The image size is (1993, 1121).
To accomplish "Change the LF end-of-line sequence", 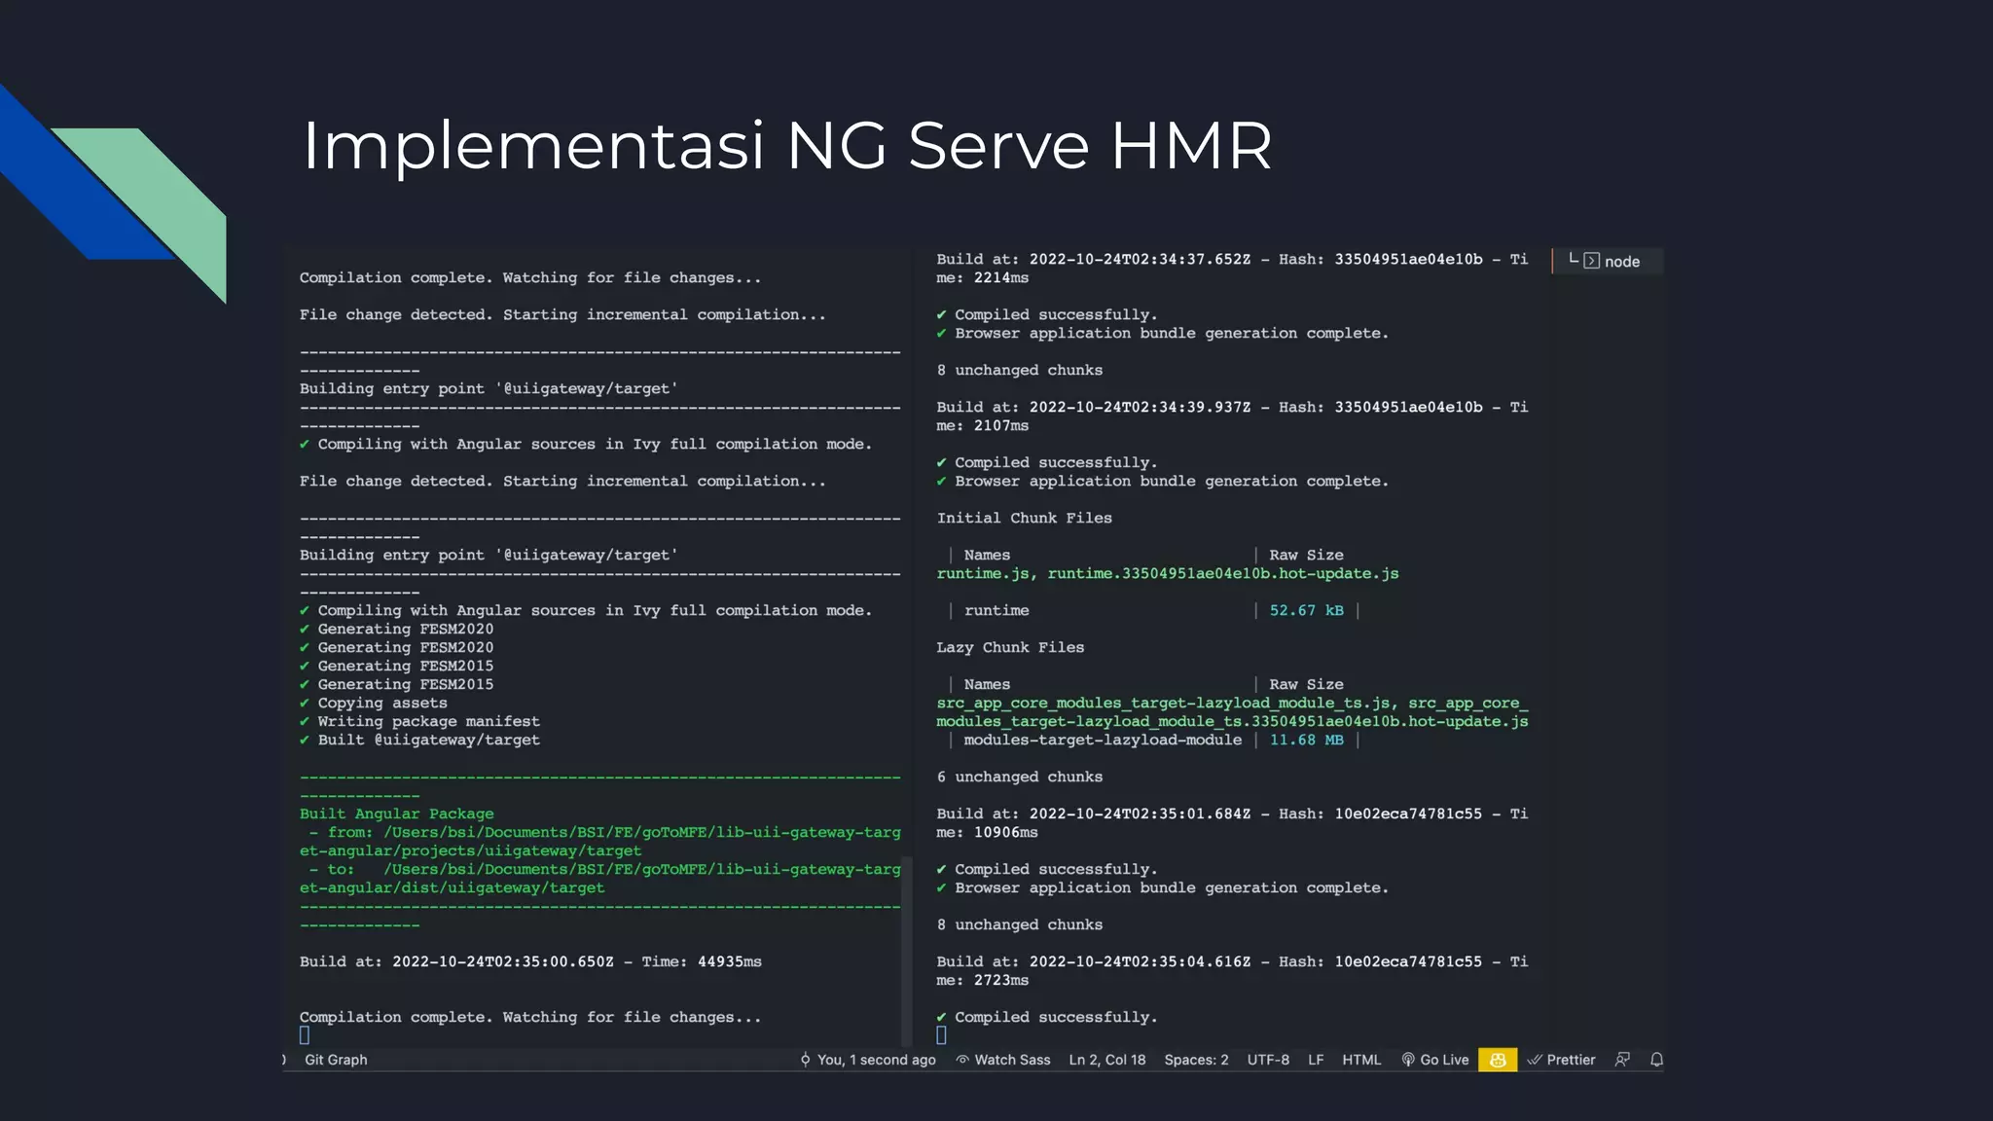I will click(1316, 1060).
